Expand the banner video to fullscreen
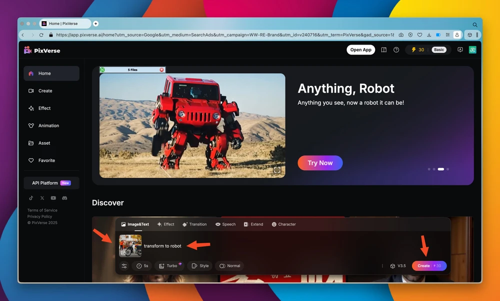 coord(277,170)
